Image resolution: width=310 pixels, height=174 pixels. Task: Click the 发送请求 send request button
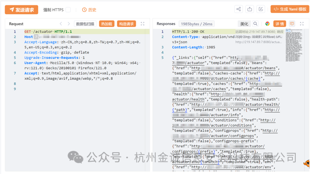point(21,10)
